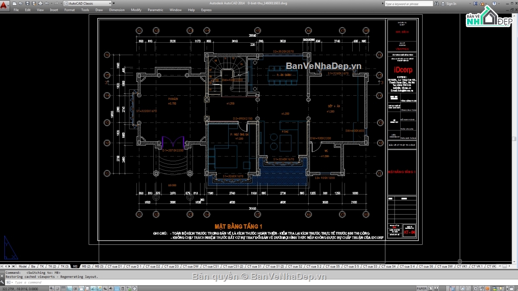Expand the Help dropdown arrow

tap(499, 3)
